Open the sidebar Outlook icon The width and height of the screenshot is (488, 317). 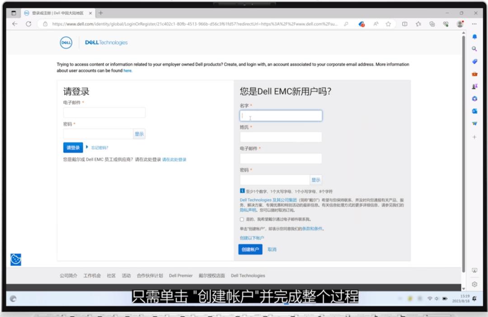coord(474,111)
